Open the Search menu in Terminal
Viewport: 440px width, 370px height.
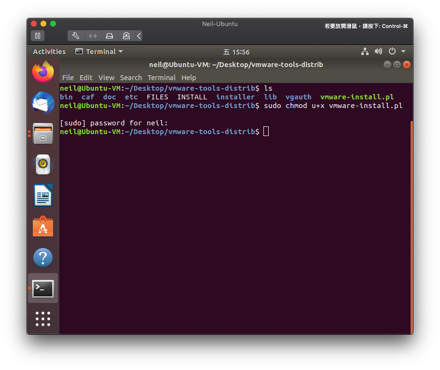point(131,77)
